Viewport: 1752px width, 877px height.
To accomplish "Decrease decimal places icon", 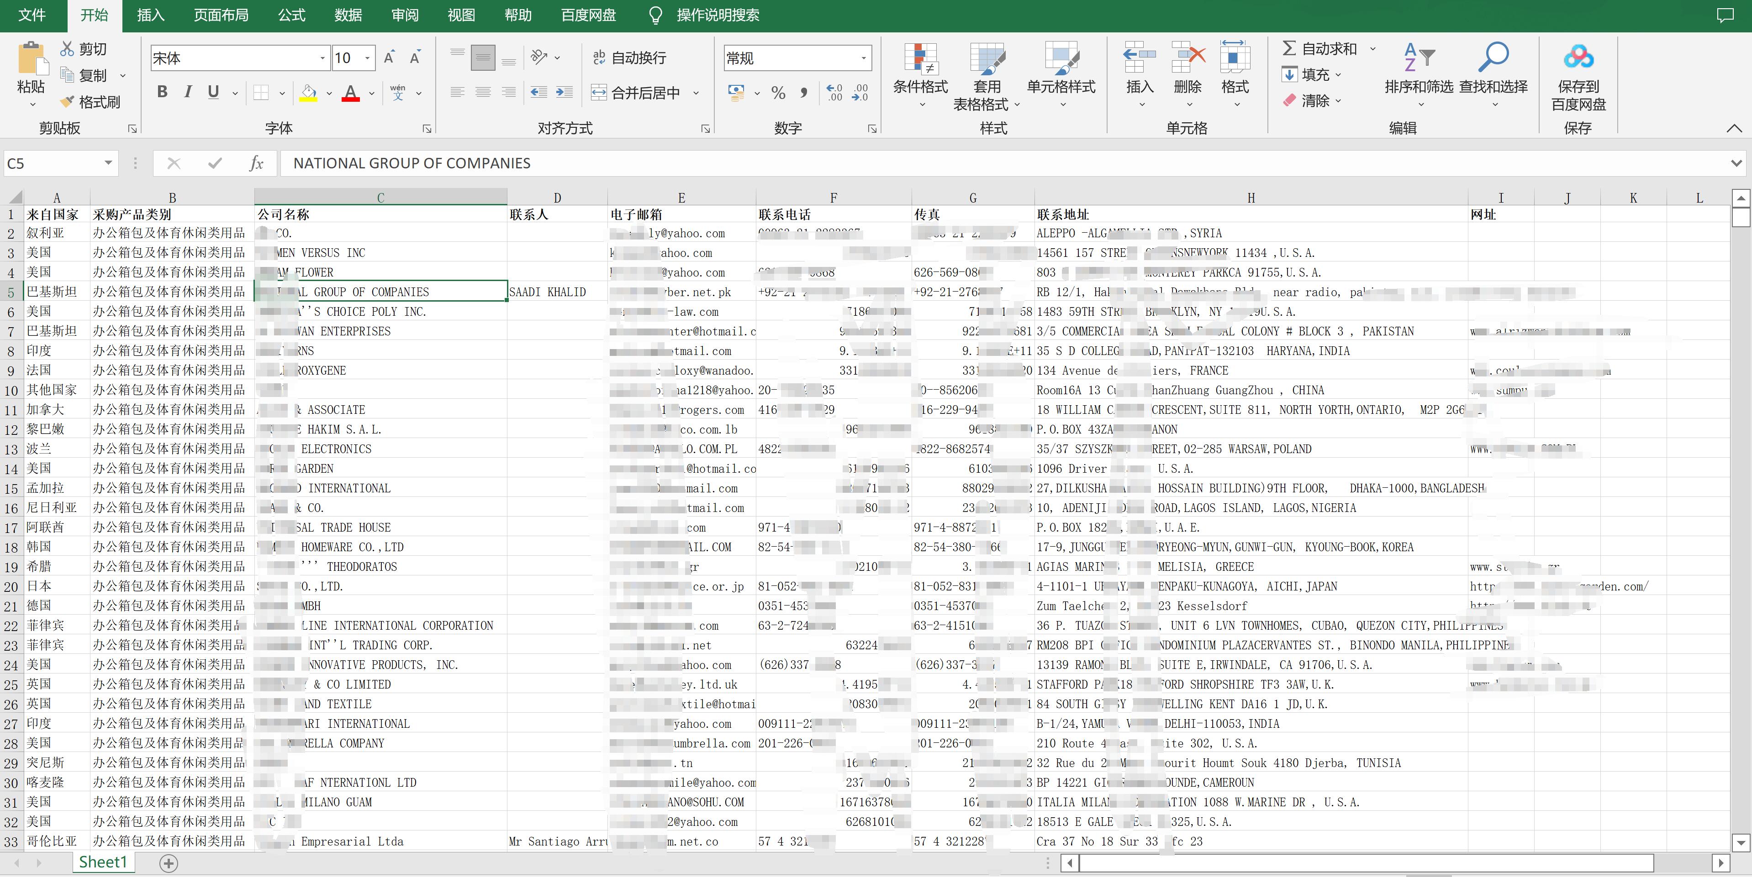I will [x=860, y=92].
